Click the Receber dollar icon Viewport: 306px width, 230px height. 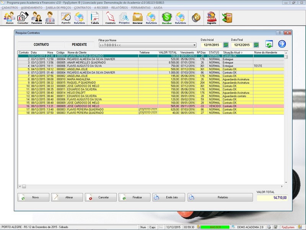click(167, 18)
